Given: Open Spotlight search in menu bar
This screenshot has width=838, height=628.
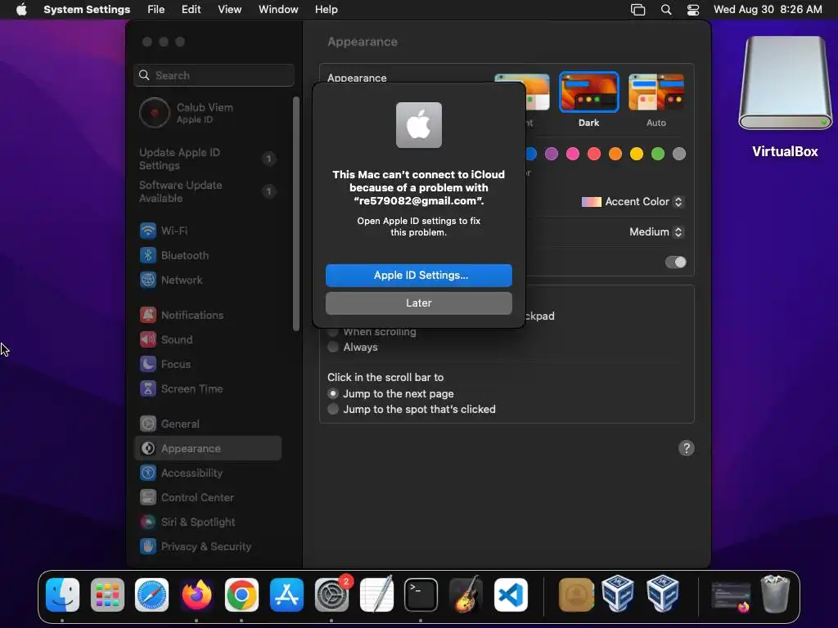Looking at the screenshot, I should [666, 10].
